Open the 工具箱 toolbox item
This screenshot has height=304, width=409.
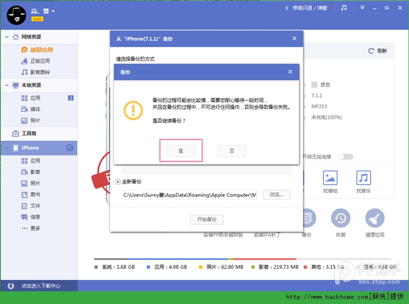[x=39, y=134]
